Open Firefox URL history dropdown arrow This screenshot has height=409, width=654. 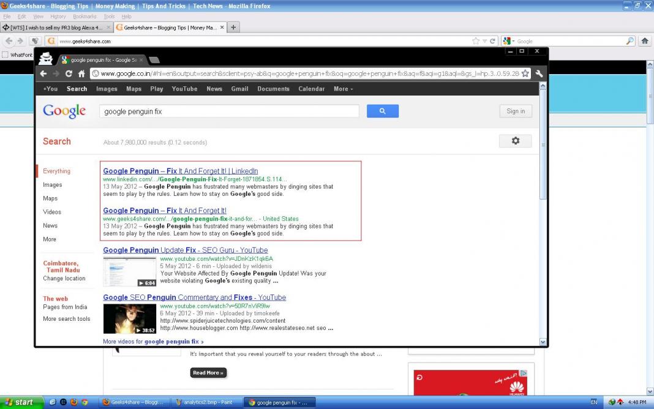pos(484,41)
